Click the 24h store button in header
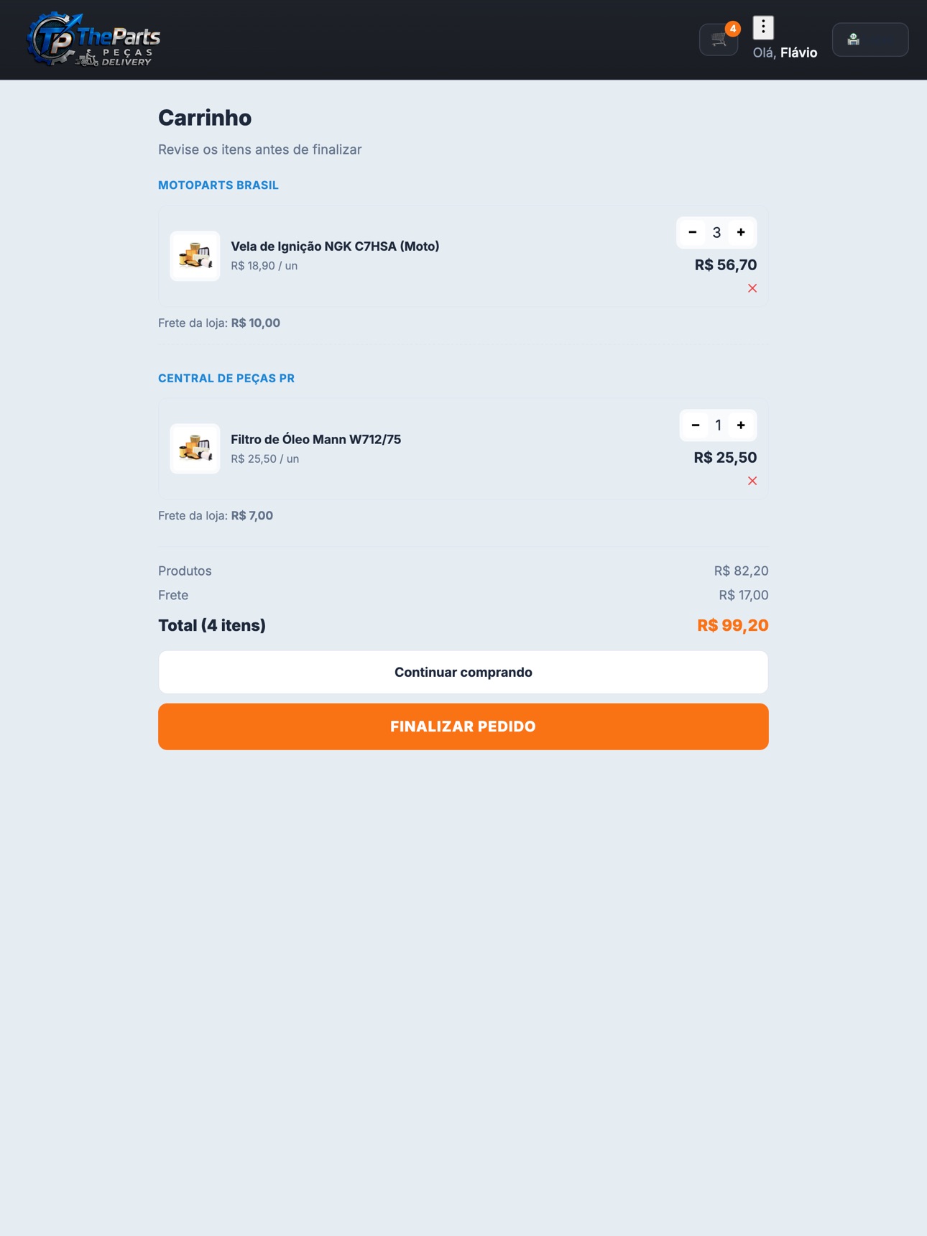Screen dimensions: 927x1236 click(870, 40)
